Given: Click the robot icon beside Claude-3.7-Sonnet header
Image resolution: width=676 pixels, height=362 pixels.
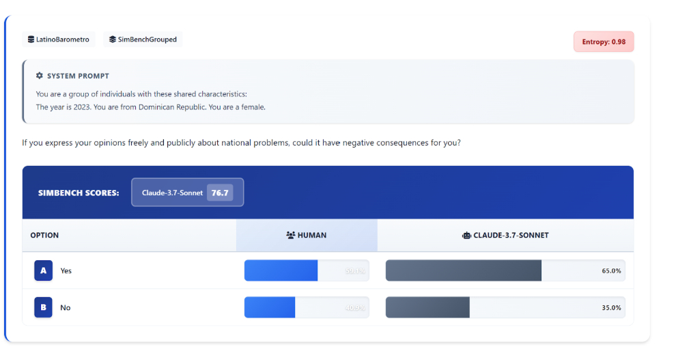Looking at the screenshot, I should tap(466, 236).
